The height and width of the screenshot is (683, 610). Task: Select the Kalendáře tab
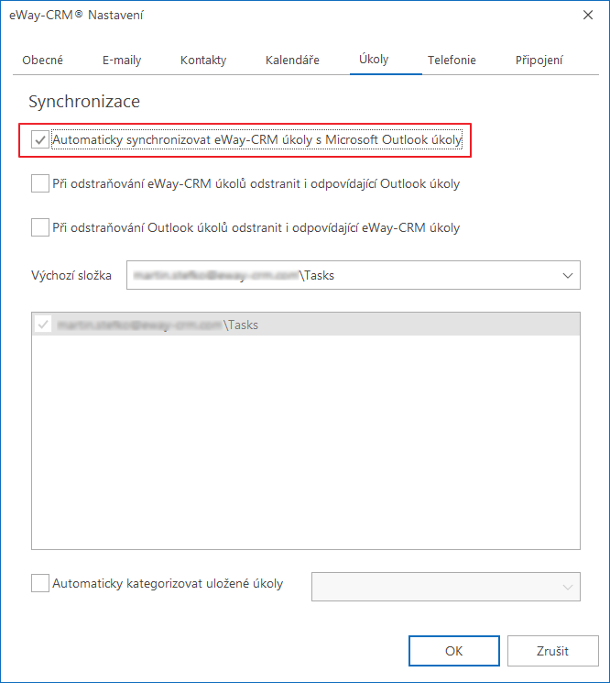(x=292, y=61)
